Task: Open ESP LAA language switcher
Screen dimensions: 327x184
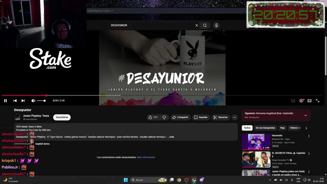Action: point(298,180)
